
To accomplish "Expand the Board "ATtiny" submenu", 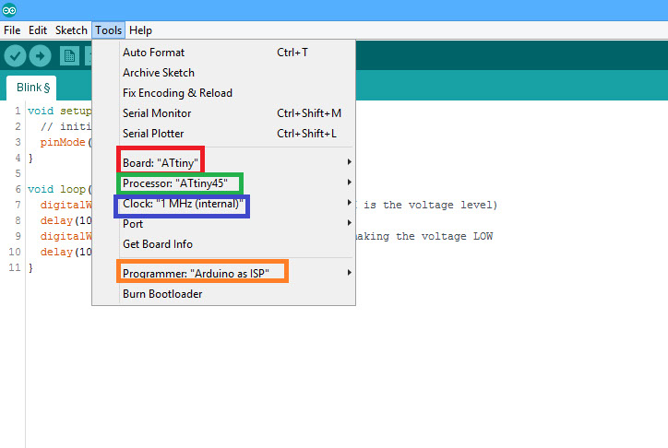I will [x=223, y=162].
